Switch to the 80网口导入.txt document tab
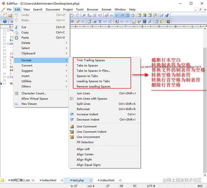The image size is (207, 188). (x=20, y=180)
